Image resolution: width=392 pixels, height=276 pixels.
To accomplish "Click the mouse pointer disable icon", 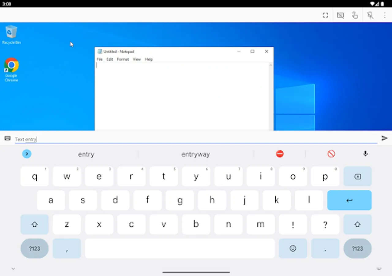I will pos(370,15).
